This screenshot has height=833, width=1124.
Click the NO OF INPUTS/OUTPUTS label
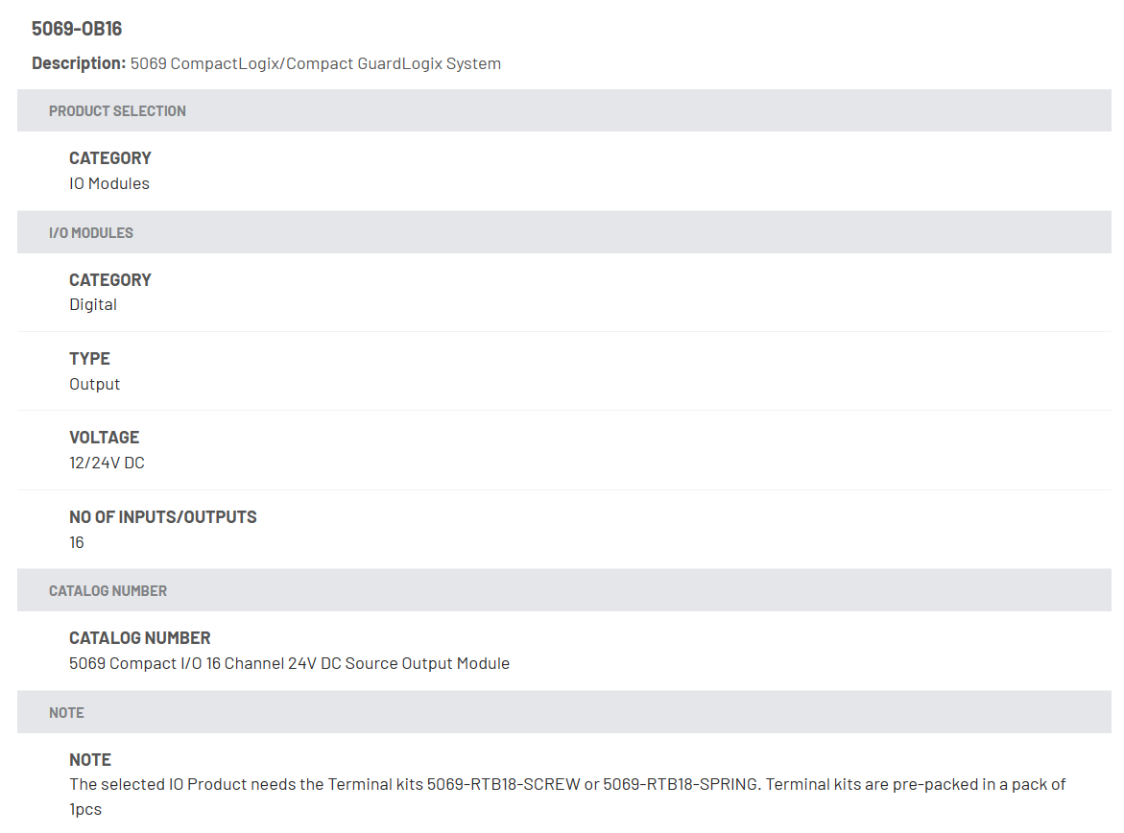tap(163, 517)
